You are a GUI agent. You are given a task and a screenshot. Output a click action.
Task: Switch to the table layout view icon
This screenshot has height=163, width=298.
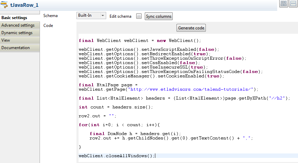point(284,3)
